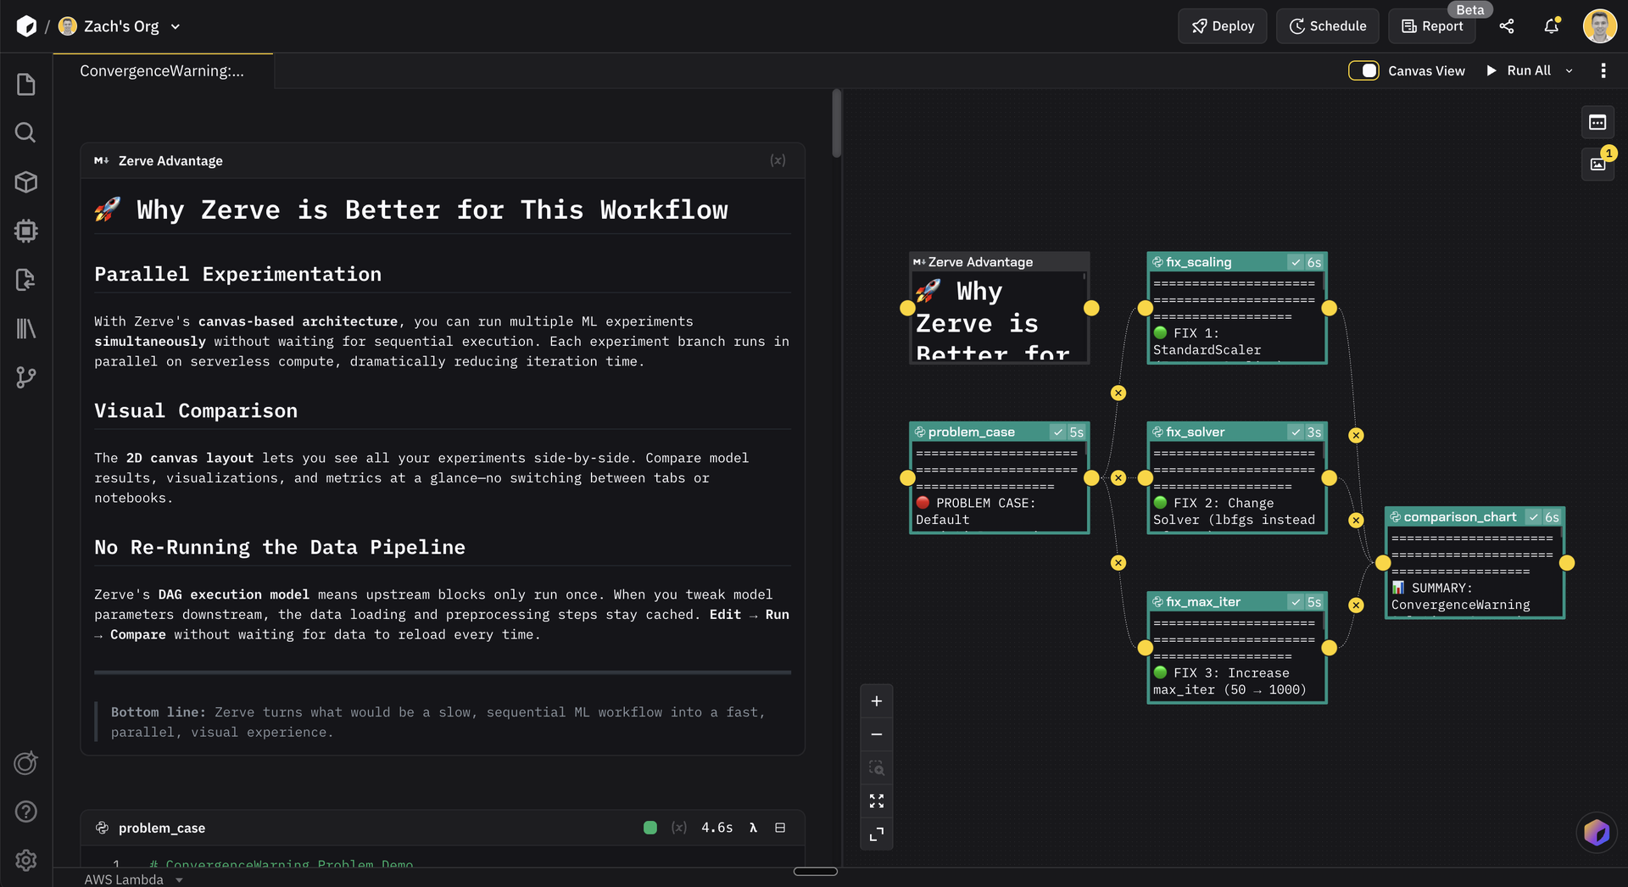Screen dimensions: 1628x887
Task: Select the fix_max_iter canvas node title
Action: point(1202,601)
